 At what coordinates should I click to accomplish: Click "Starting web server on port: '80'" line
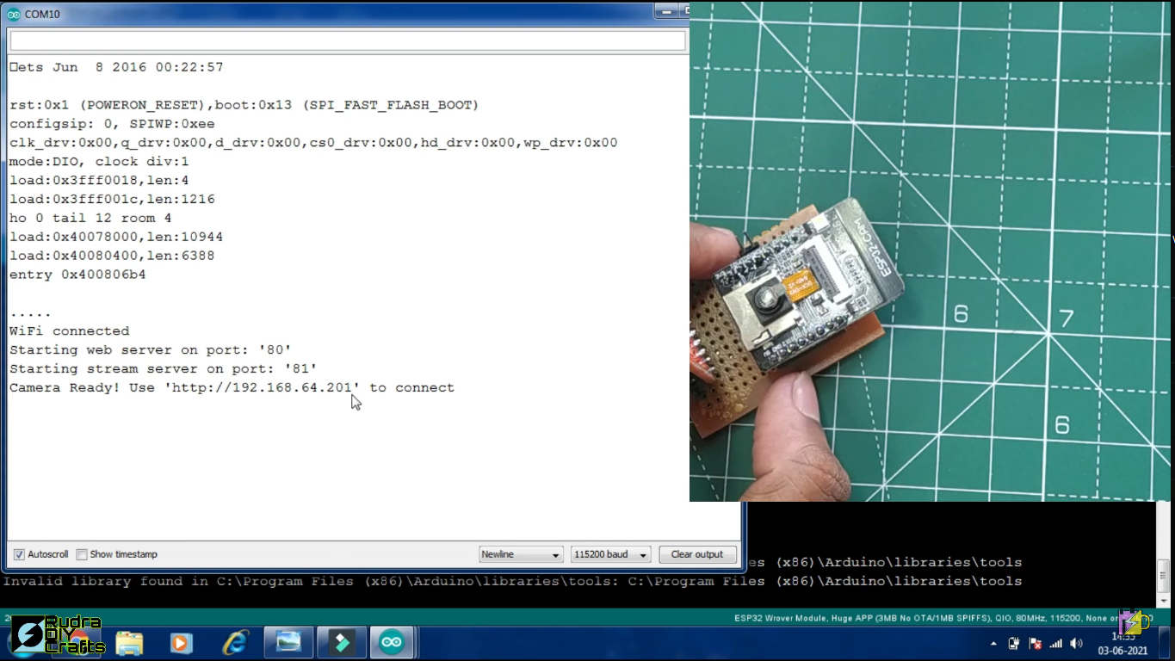151,350
